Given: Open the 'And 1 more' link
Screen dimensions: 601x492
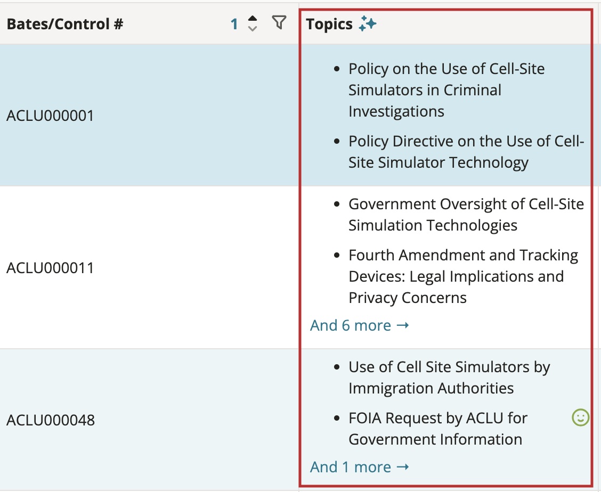Looking at the screenshot, I should tap(360, 467).
